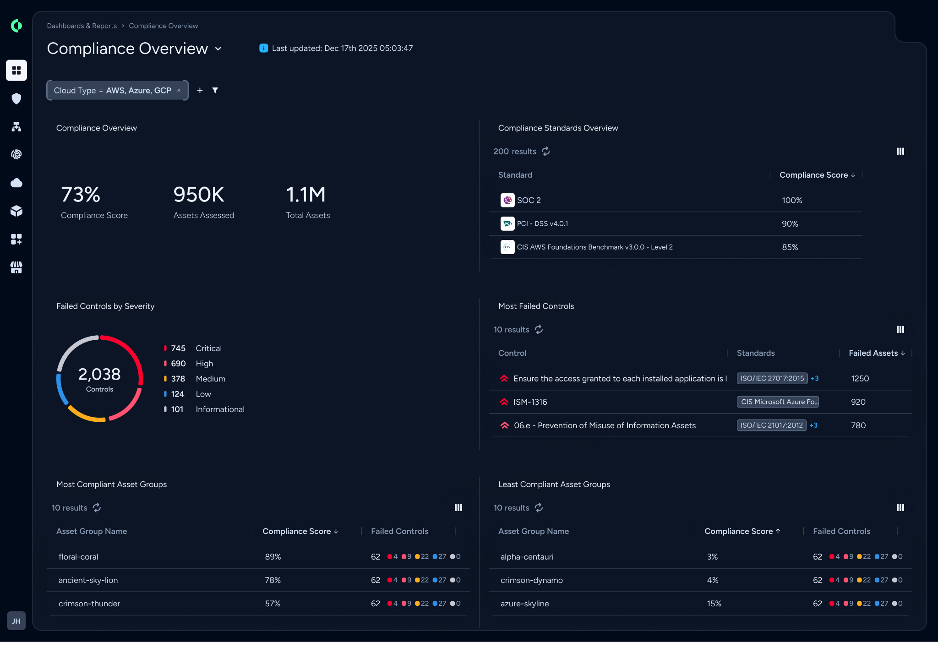Open the fingerprint icon in the sidebar
Screen dimensions: 938x653
(16, 155)
